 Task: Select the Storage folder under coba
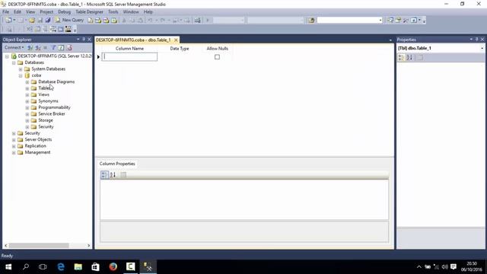[x=46, y=120]
